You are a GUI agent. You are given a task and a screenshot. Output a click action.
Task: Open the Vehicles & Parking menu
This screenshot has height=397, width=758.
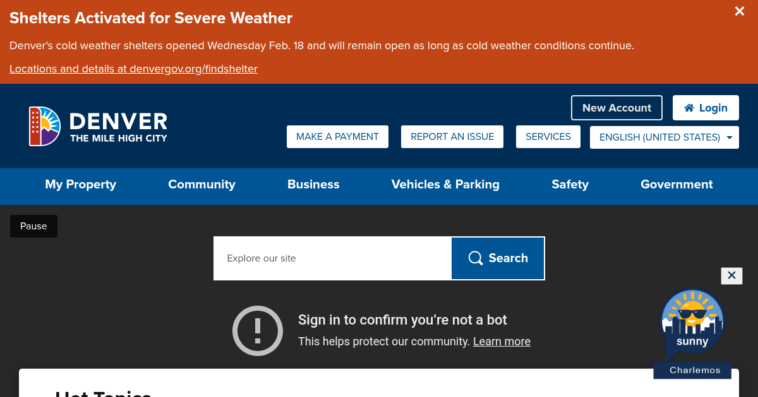coord(445,185)
